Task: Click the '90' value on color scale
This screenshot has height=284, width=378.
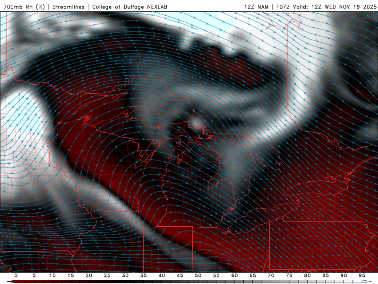Action: coord(344,275)
